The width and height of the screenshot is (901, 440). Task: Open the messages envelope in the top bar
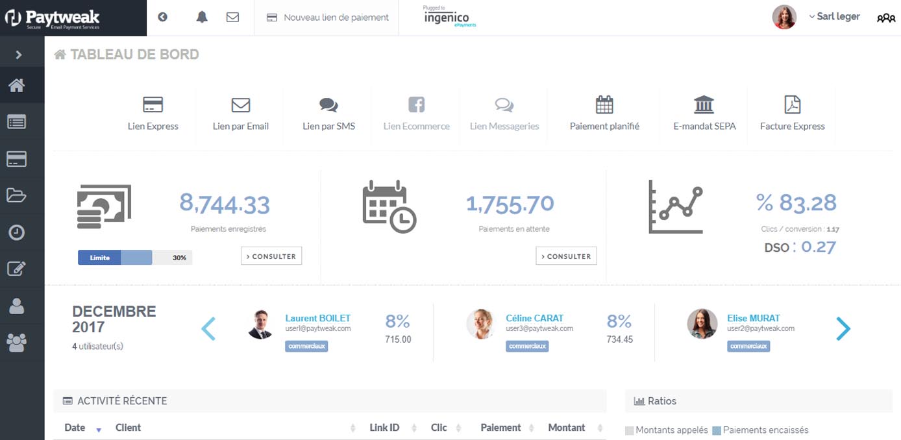(232, 17)
